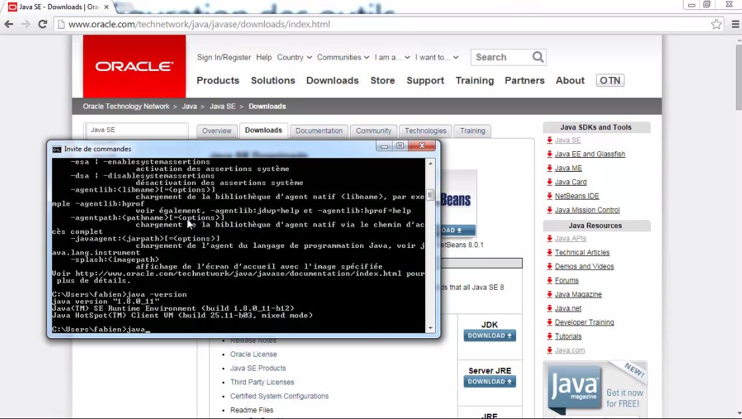
Task: Switch to the Technologies tab
Action: [x=425, y=131]
